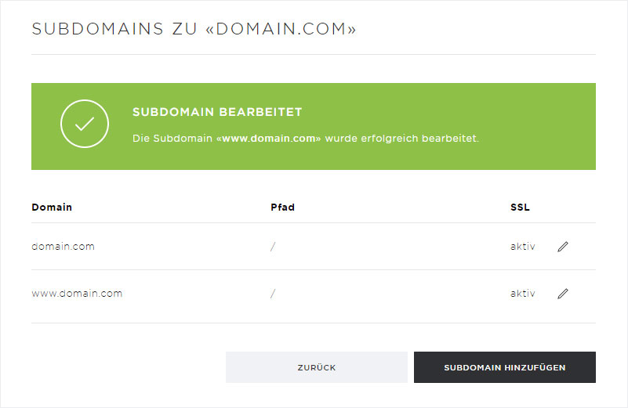Add a subdomain via SUBDOMAIN HINZUFÜGEN
The image size is (628, 408).
505,367
